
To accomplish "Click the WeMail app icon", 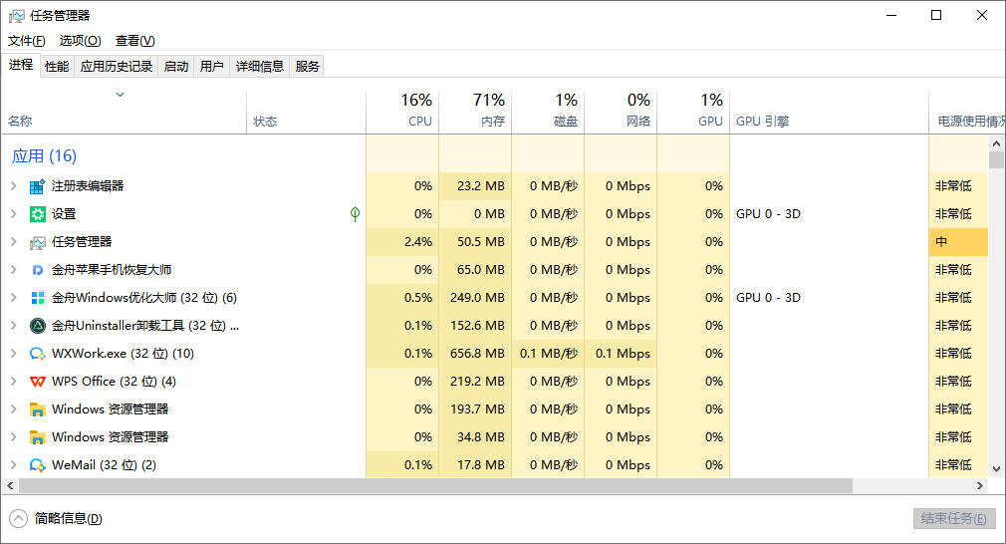I will [x=37, y=465].
